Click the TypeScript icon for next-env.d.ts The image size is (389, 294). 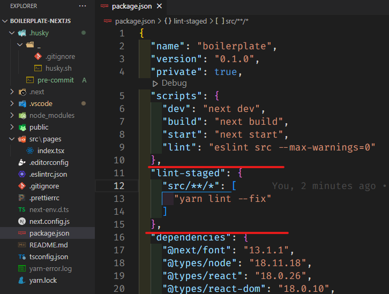(22, 209)
